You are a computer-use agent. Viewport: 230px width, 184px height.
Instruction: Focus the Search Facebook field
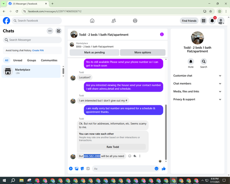[x=37, y=21]
